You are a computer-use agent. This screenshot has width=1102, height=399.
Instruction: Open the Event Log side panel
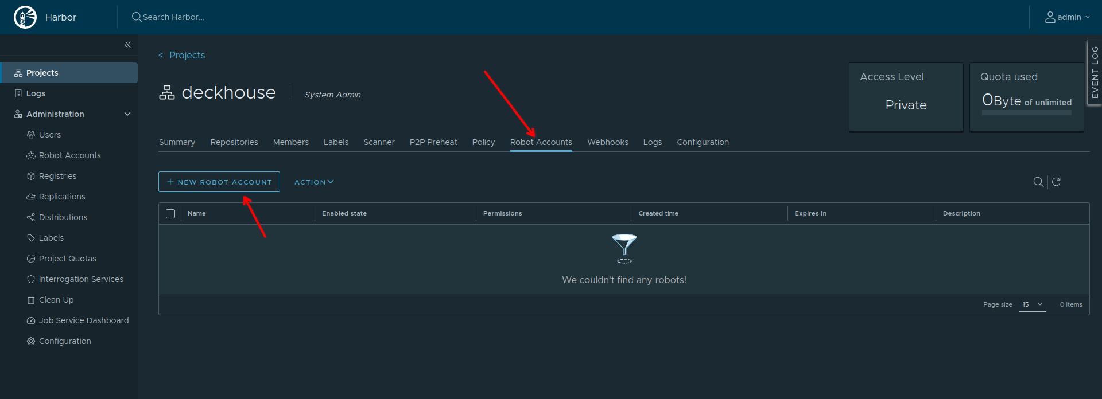pos(1095,72)
